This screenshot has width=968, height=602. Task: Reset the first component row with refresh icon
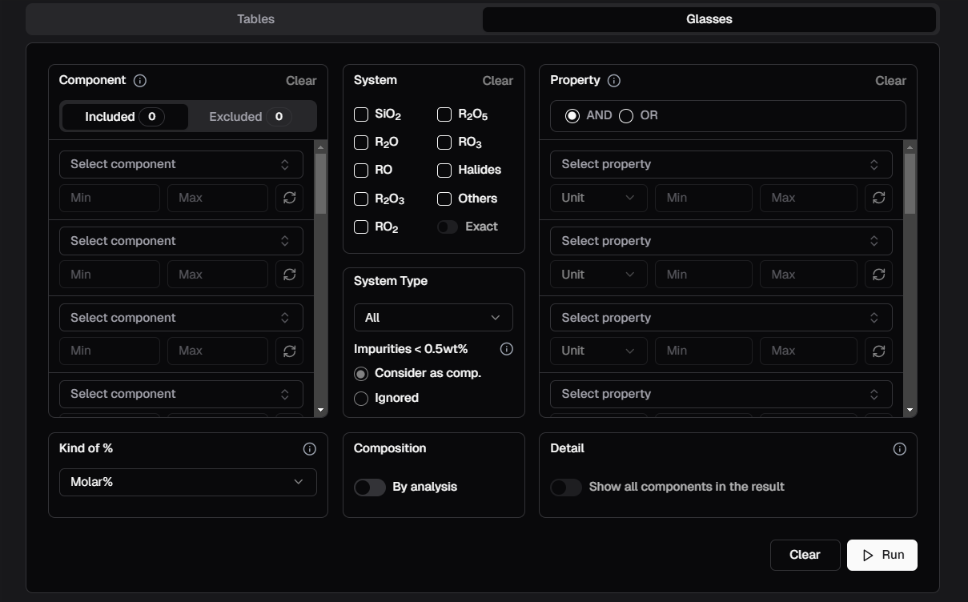(290, 198)
